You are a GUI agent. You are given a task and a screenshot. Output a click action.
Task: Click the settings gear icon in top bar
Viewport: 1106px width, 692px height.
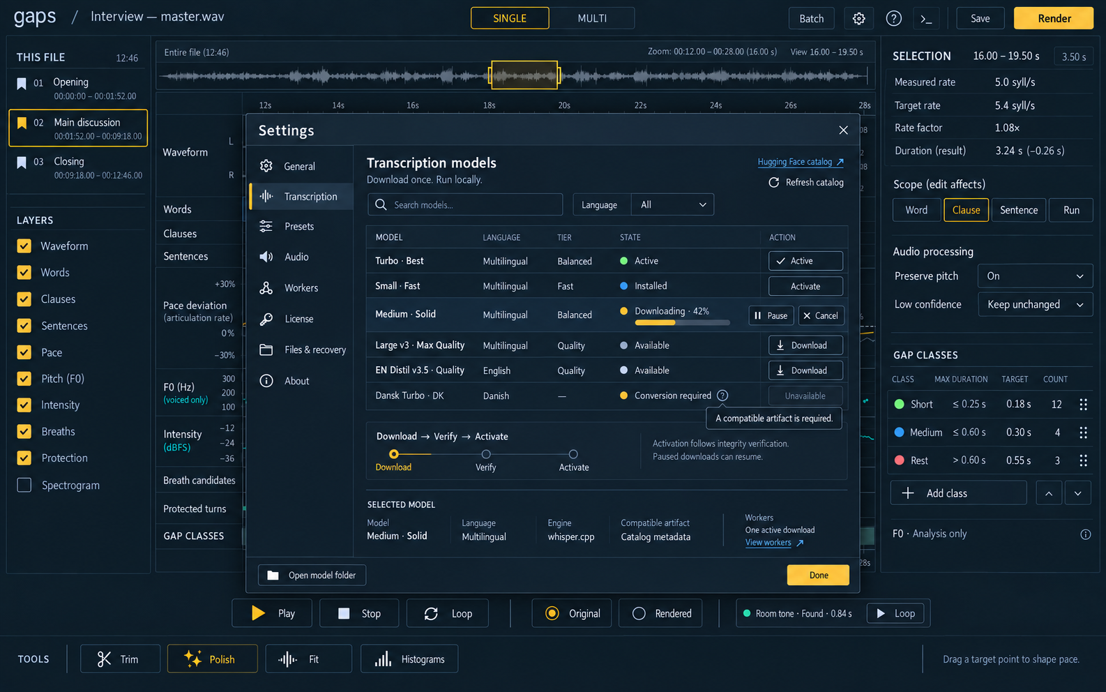[859, 19]
